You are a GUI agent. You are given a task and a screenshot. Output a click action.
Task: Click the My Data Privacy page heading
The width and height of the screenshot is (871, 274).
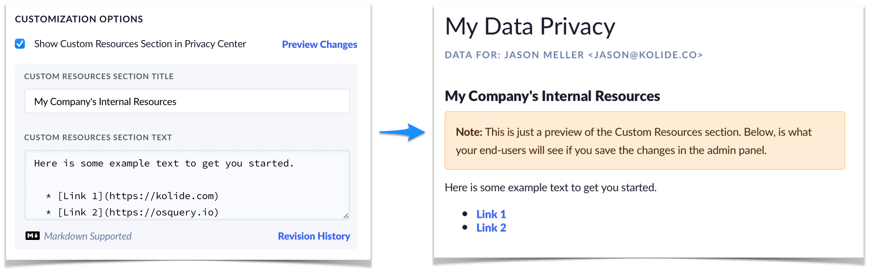pyautogui.click(x=530, y=26)
